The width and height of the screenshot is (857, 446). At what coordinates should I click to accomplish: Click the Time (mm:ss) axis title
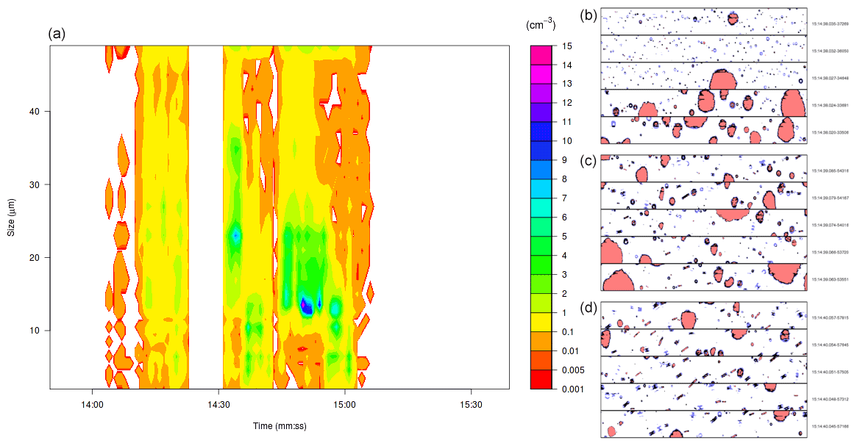(280, 426)
